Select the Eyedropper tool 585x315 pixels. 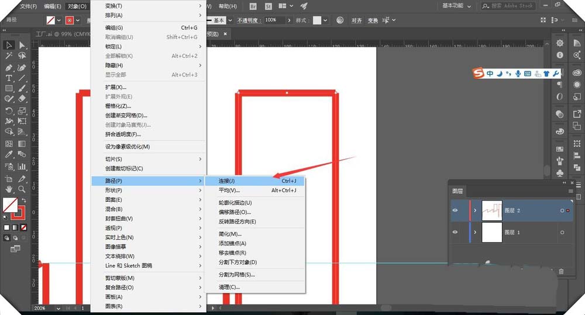[x=9, y=154]
